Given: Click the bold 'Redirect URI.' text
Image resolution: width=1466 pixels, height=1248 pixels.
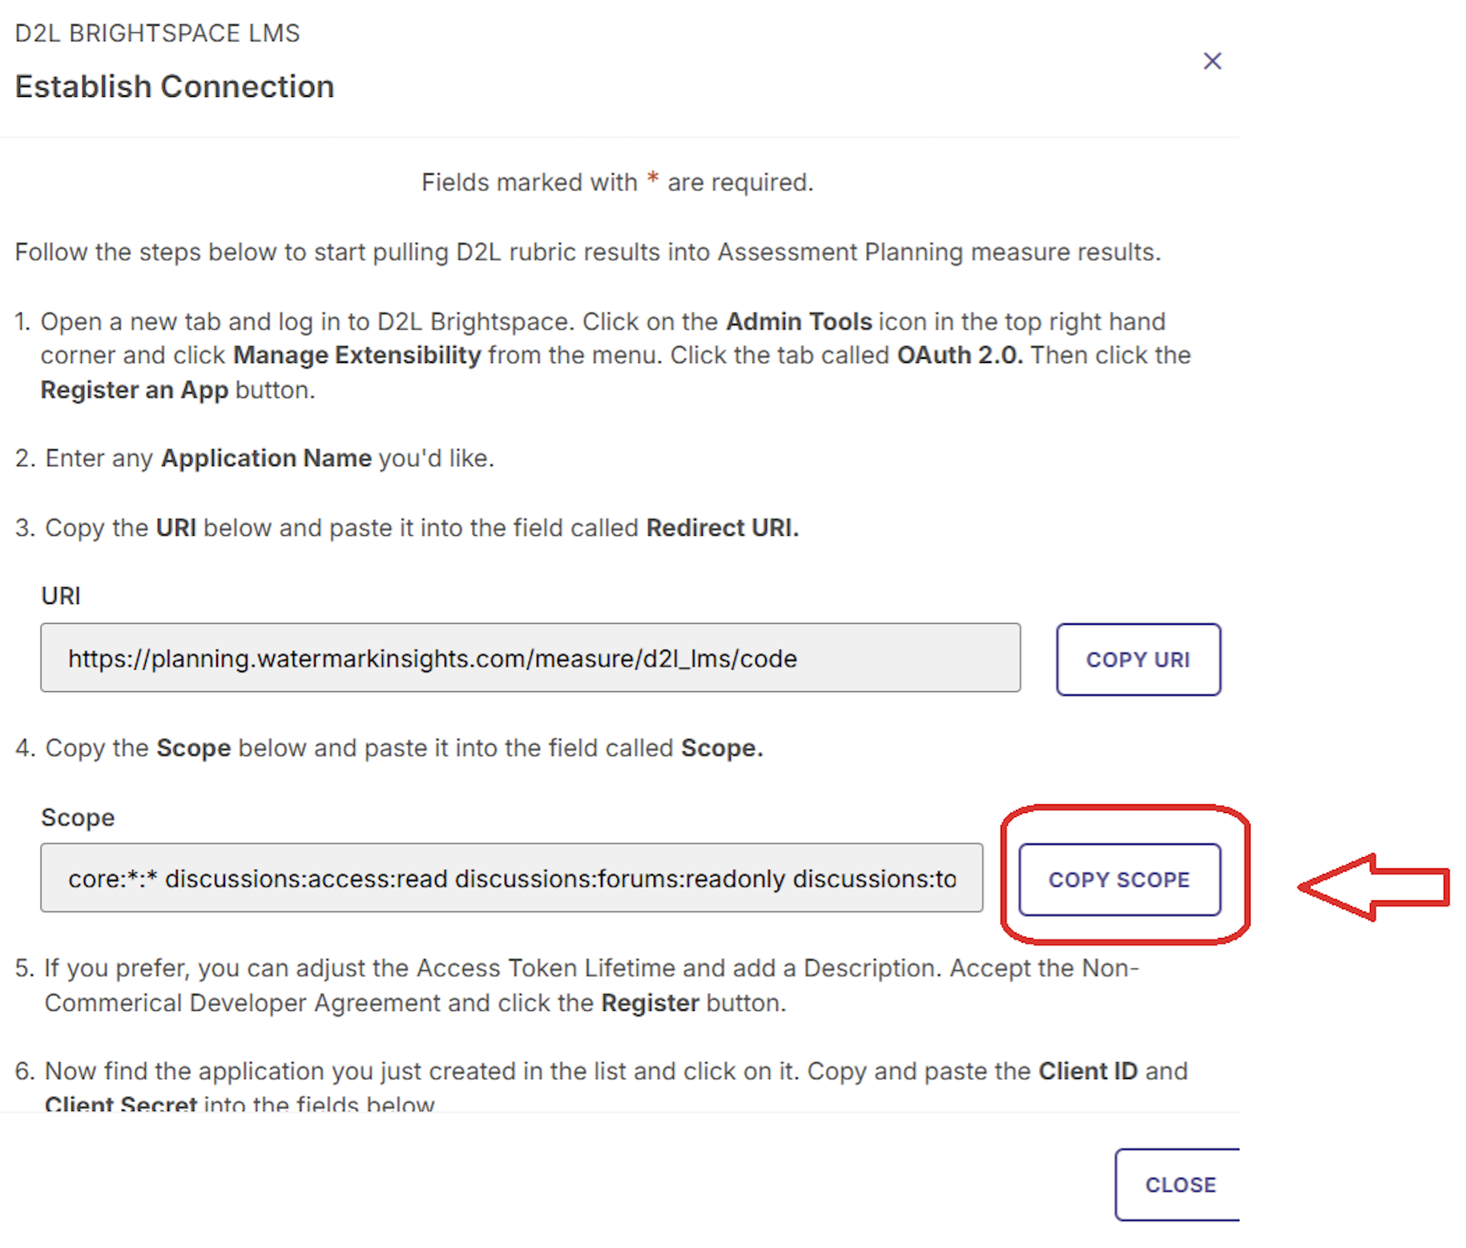Looking at the screenshot, I should [723, 528].
